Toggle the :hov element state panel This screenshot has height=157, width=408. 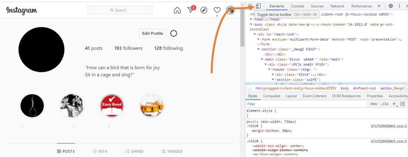point(373,104)
